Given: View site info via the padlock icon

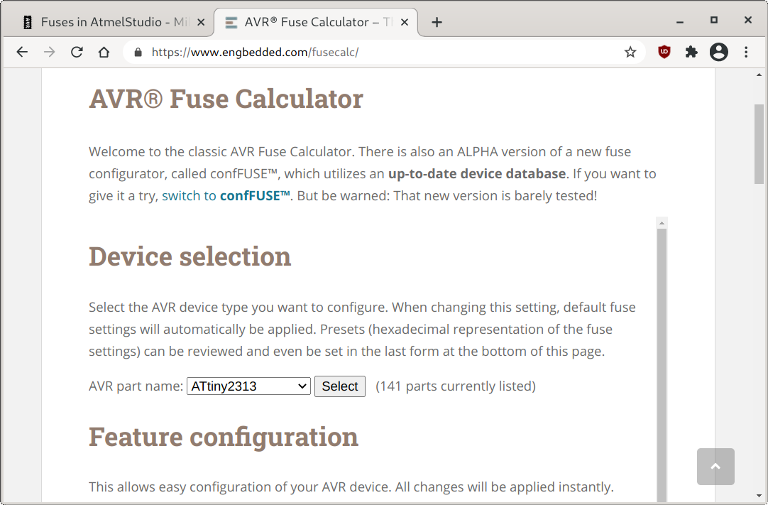Looking at the screenshot, I should coord(138,52).
